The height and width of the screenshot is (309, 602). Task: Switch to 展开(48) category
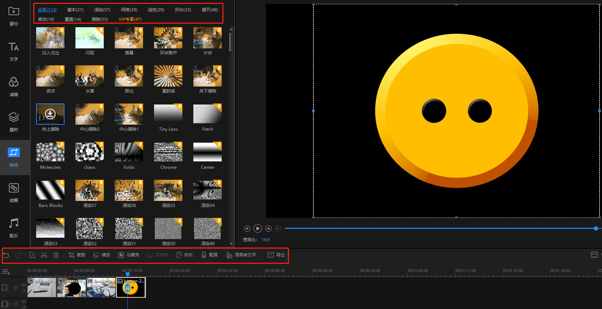tap(210, 10)
